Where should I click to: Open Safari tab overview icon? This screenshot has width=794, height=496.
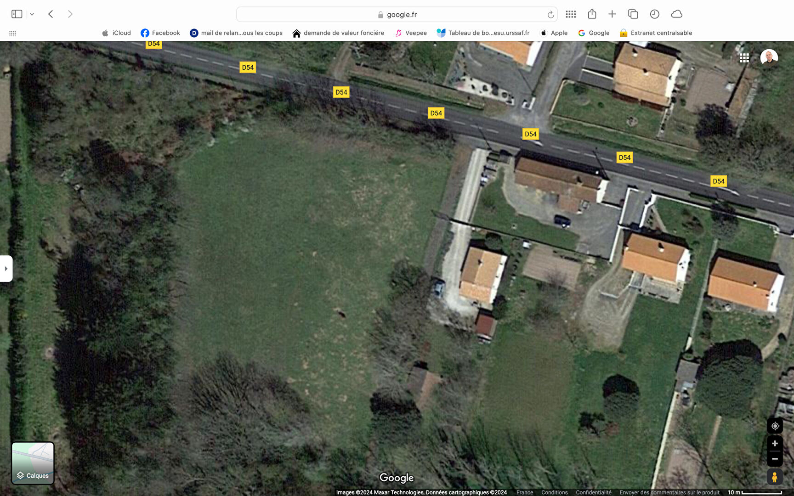[x=633, y=14]
